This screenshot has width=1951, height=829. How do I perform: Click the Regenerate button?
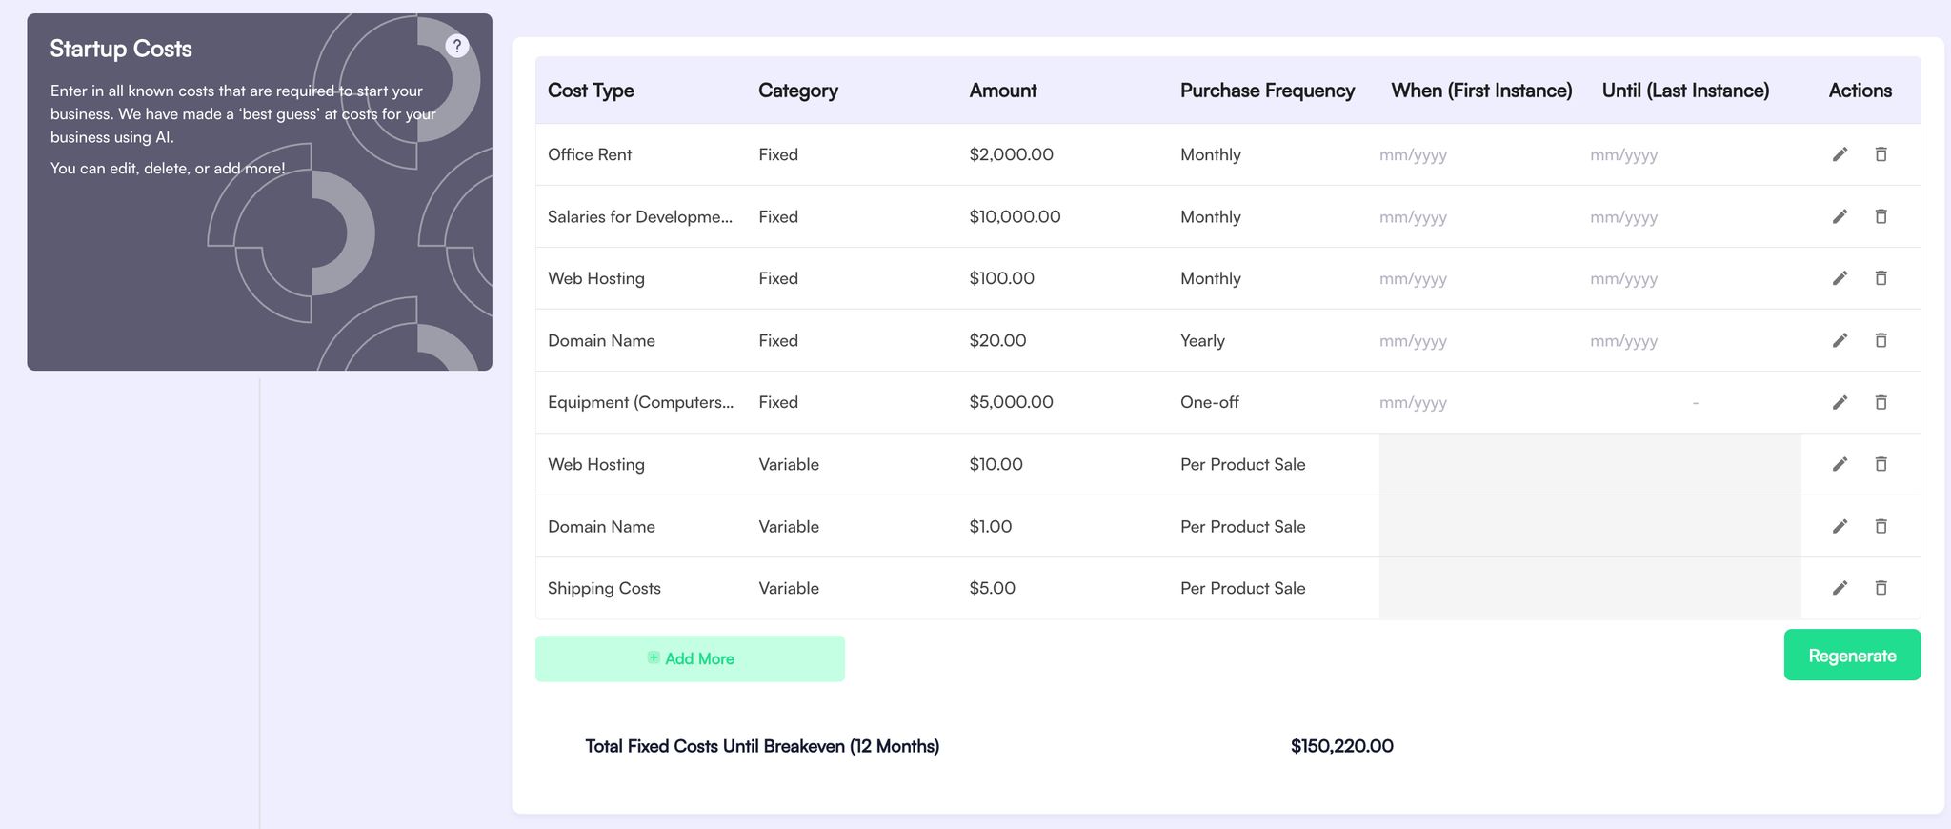coord(1851,656)
